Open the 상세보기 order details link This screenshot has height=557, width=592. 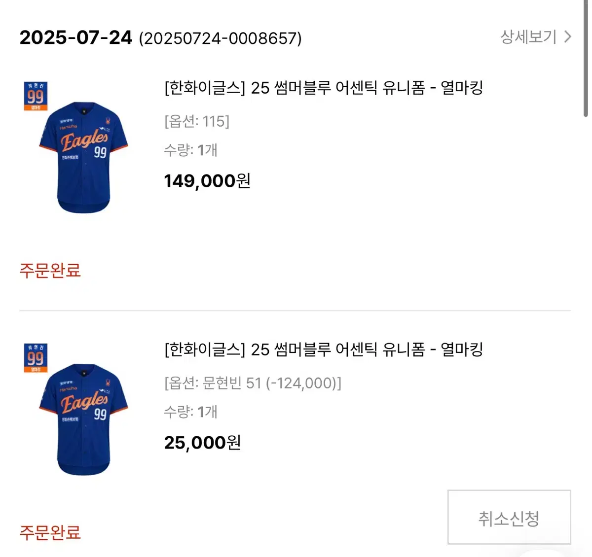click(x=527, y=36)
